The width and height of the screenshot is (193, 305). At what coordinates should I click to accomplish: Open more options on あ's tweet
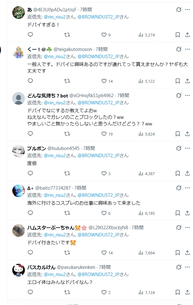coord(188,10)
